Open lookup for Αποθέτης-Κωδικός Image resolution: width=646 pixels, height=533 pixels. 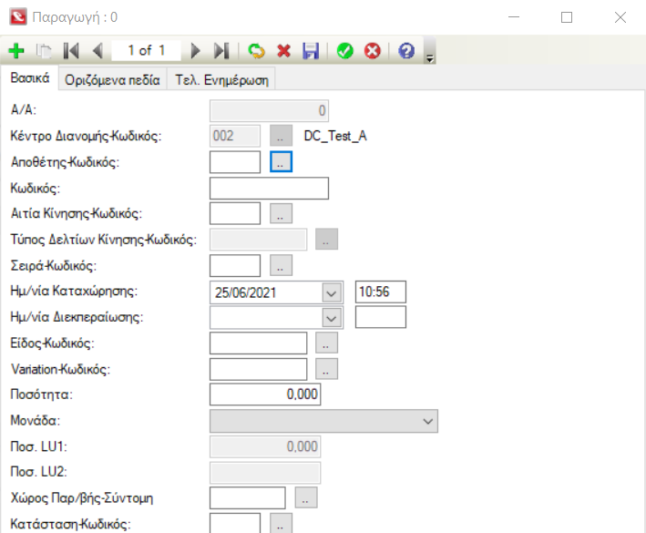281,161
